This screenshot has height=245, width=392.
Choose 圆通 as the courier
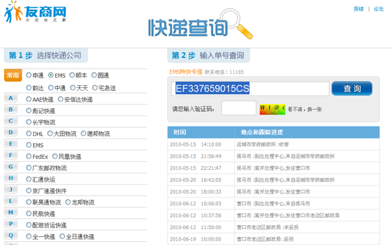coord(94,75)
